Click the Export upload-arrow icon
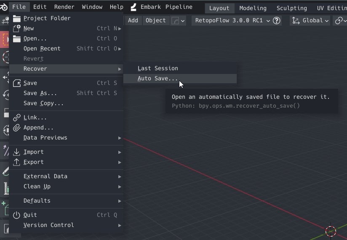 coord(16,162)
